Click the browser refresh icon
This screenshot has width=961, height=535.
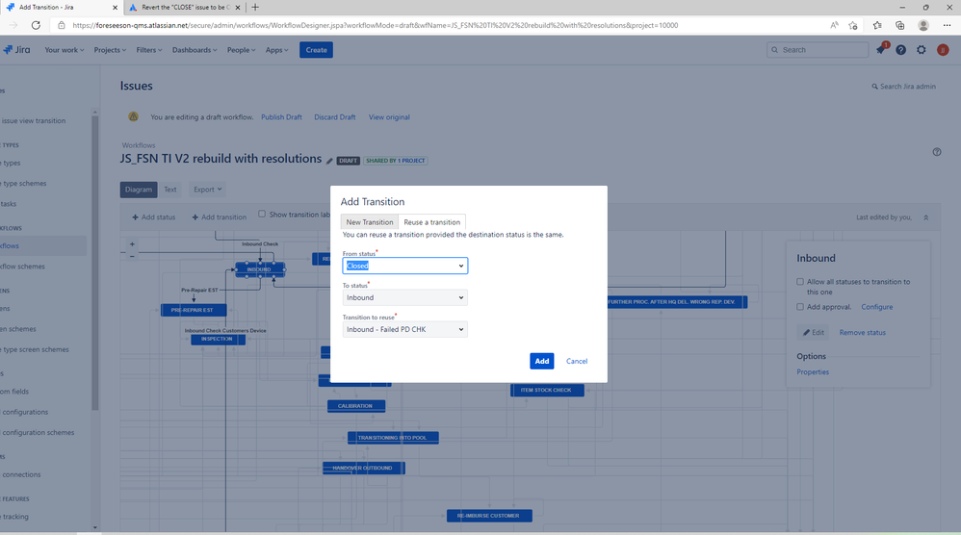click(36, 25)
